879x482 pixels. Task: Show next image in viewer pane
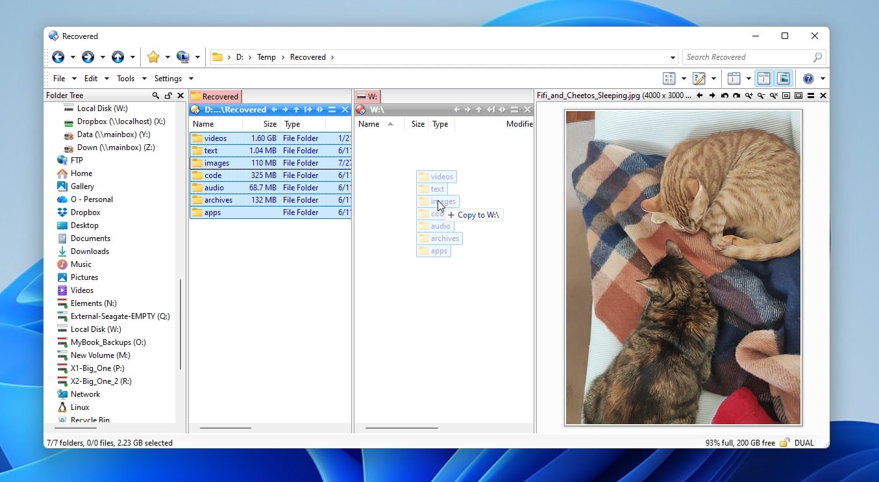pyautogui.click(x=712, y=95)
